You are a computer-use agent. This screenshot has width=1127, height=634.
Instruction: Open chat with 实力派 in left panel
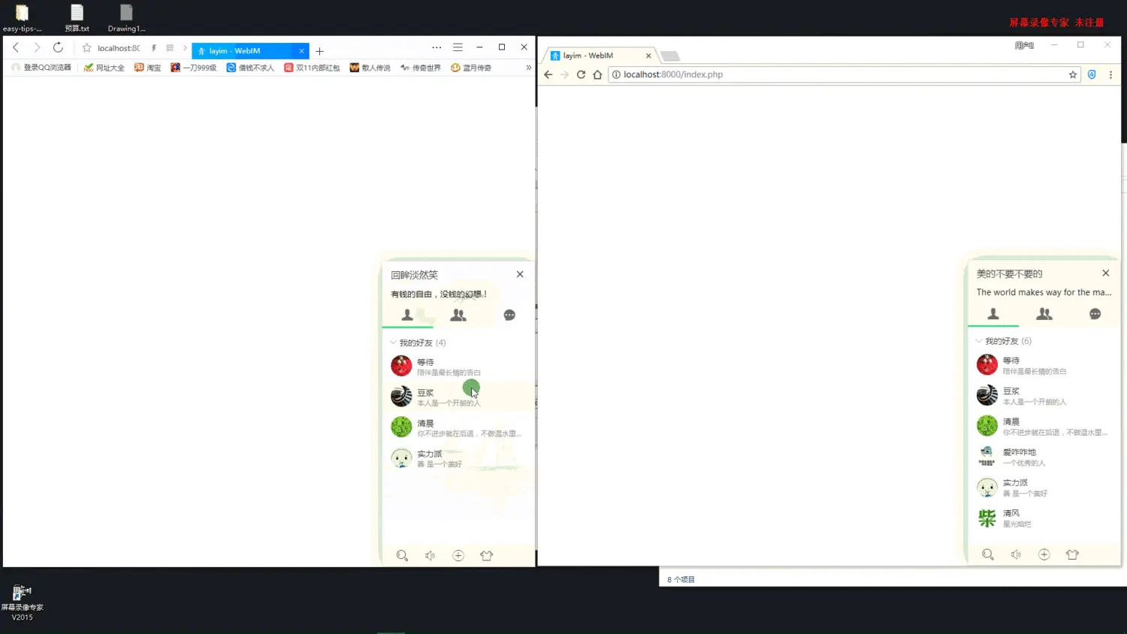(458, 458)
